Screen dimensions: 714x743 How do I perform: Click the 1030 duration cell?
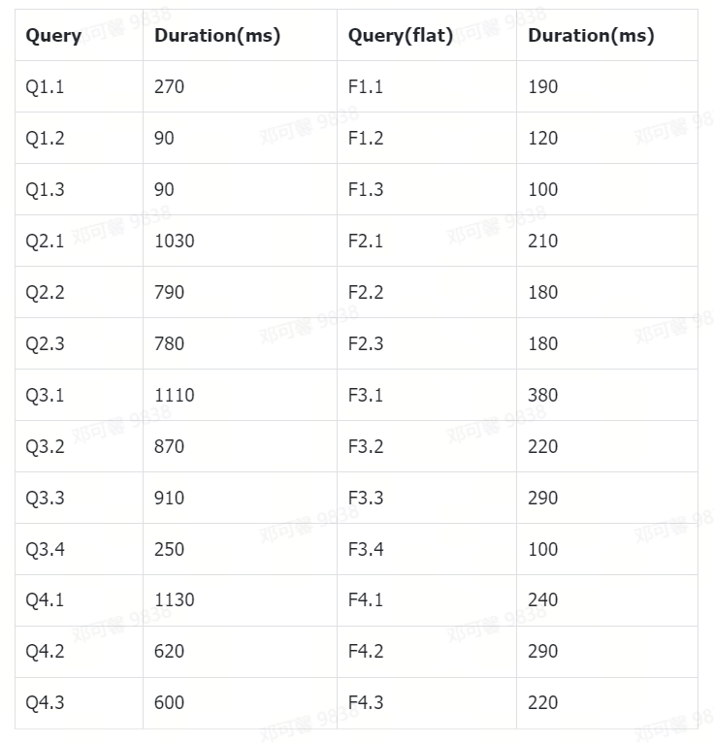[175, 241]
